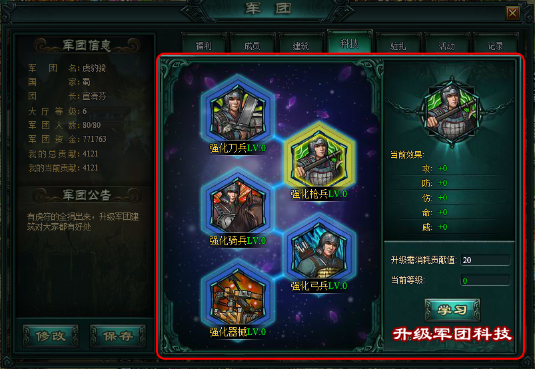Go to the 驻扎 tab
The image size is (535, 369).
(398, 44)
